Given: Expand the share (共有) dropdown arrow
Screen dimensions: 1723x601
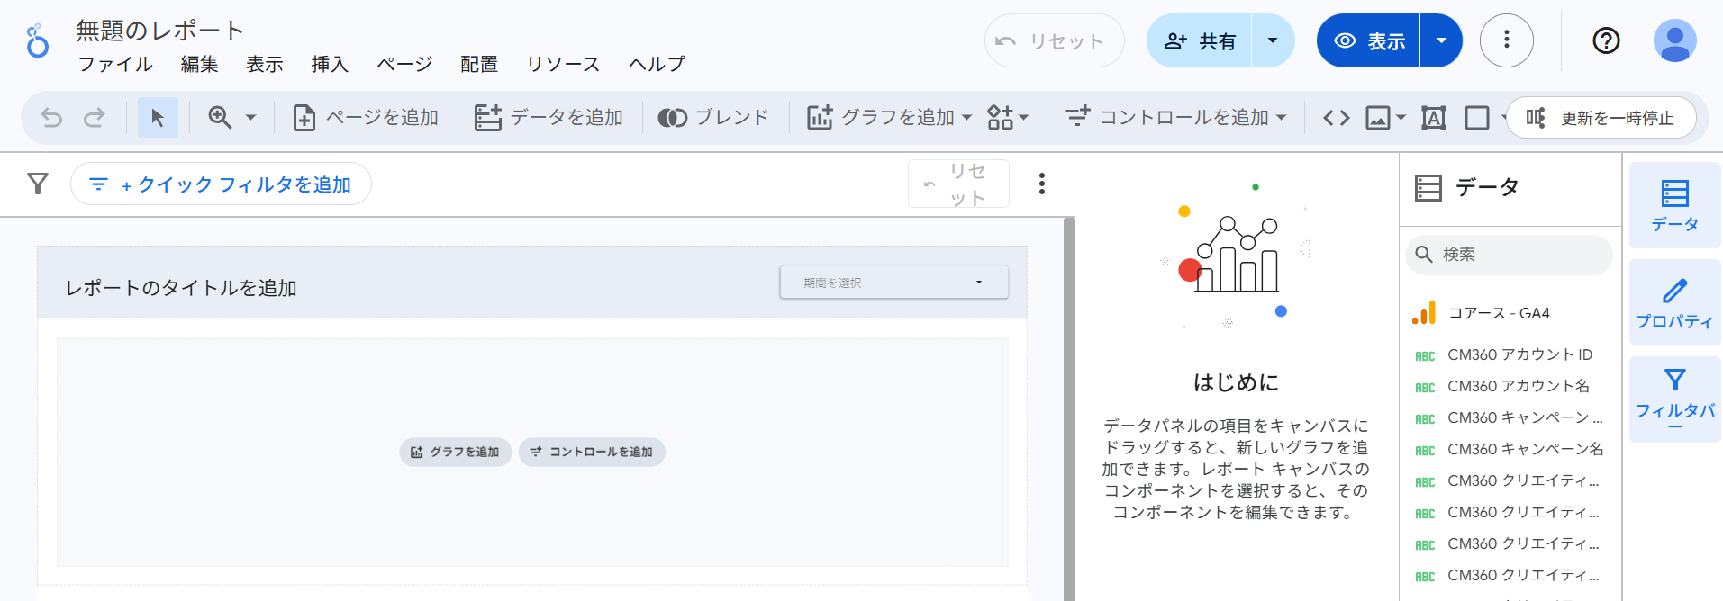Looking at the screenshot, I should [1273, 40].
